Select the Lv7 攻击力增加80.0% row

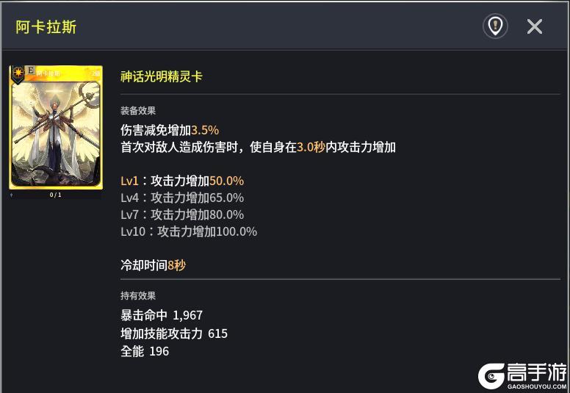[x=182, y=214]
